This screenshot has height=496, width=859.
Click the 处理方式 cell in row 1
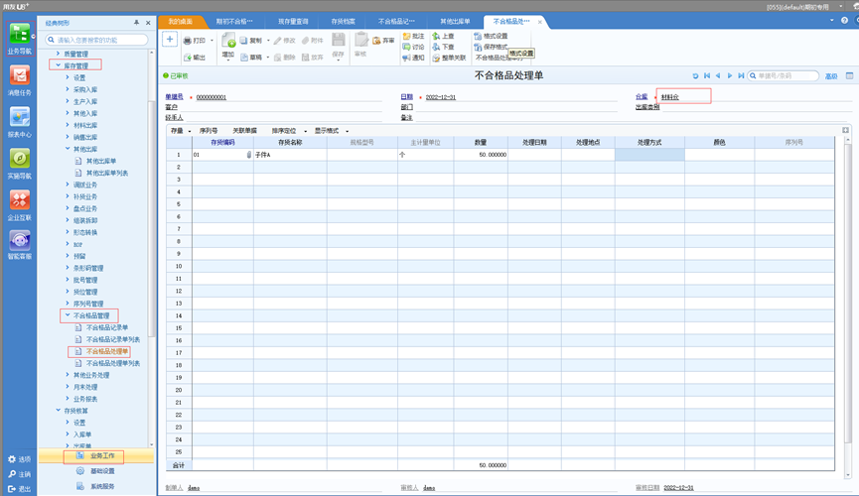pyautogui.click(x=649, y=155)
